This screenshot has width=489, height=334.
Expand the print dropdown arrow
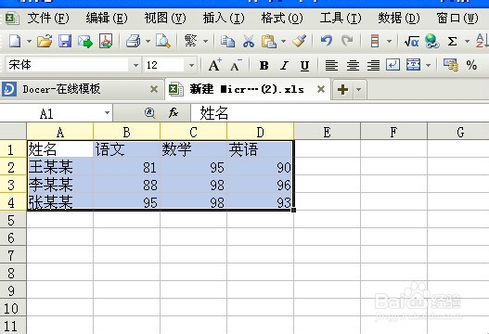(x=148, y=41)
